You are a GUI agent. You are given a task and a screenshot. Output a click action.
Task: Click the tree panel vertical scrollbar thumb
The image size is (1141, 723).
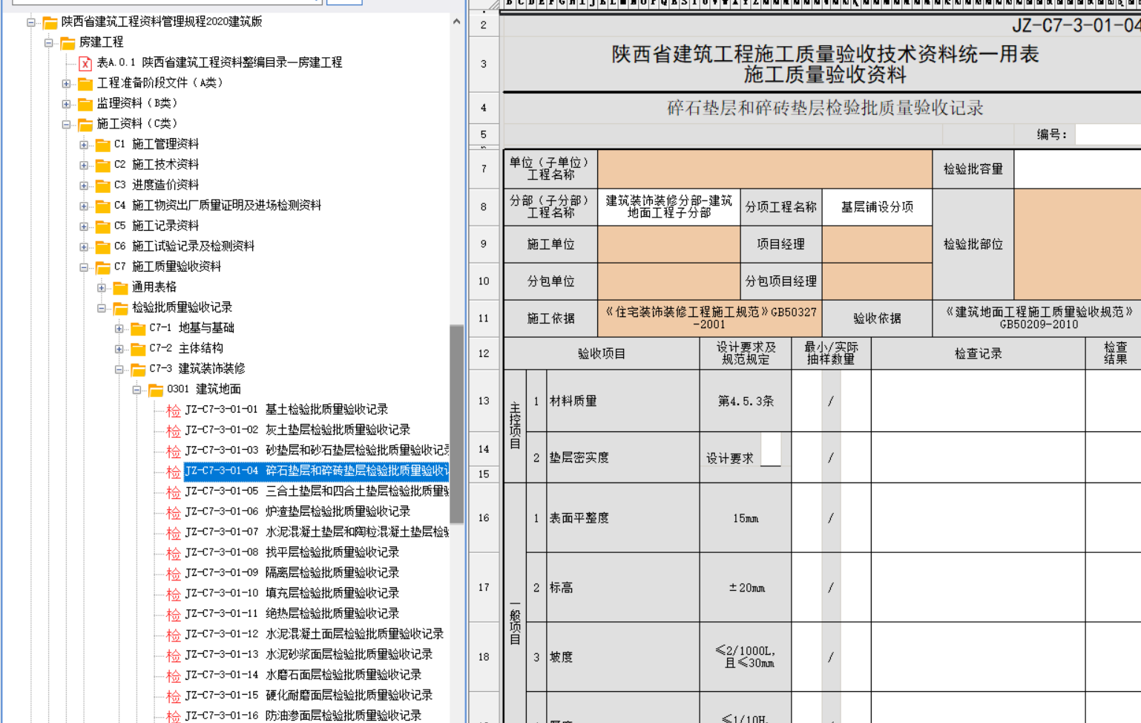[x=456, y=424]
